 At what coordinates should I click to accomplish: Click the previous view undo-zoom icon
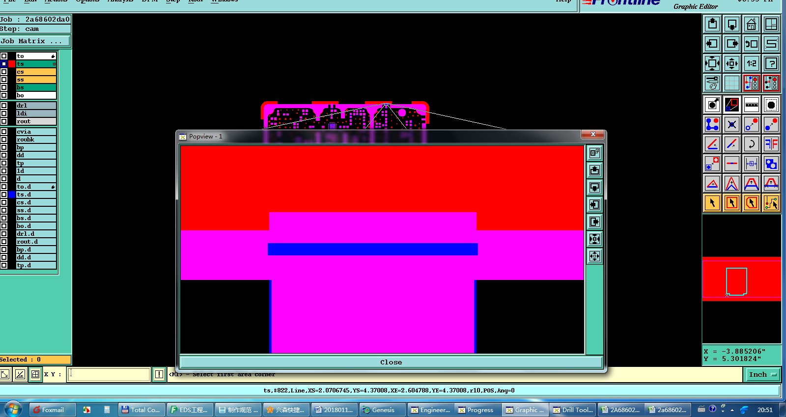click(x=752, y=44)
